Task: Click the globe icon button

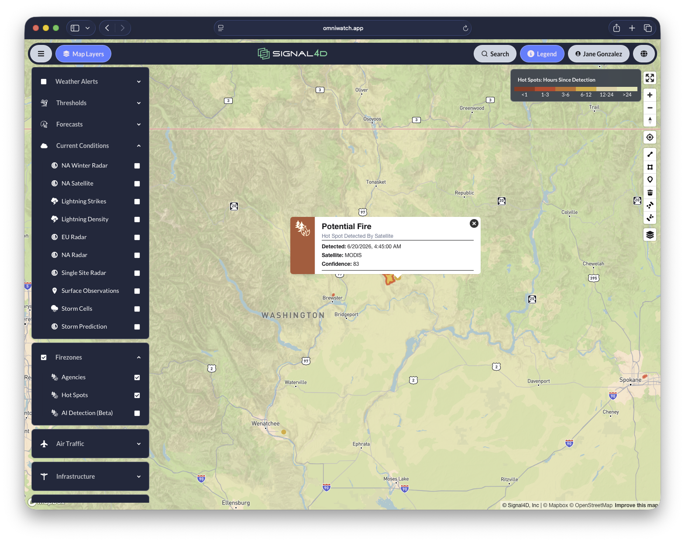Action: [644, 54]
